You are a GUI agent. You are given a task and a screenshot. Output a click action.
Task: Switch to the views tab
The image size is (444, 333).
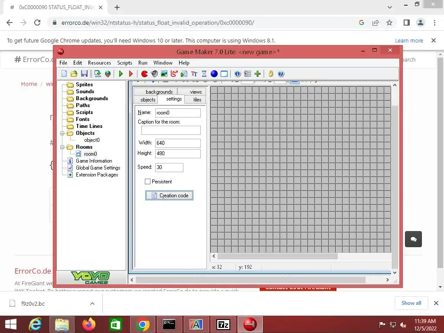(x=192, y=92)
